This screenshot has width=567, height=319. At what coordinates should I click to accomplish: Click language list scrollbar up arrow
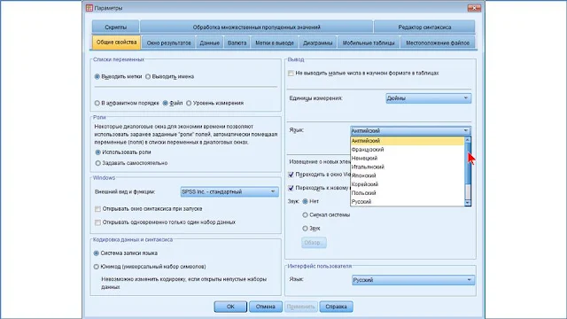[x=468, y=140]
